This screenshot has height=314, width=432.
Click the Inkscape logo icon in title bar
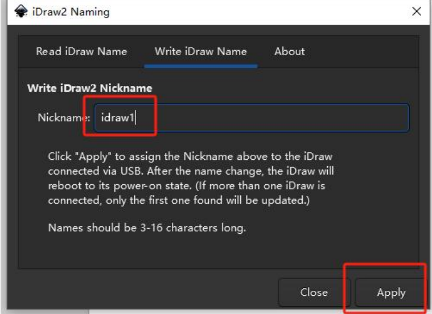[20, 11]
